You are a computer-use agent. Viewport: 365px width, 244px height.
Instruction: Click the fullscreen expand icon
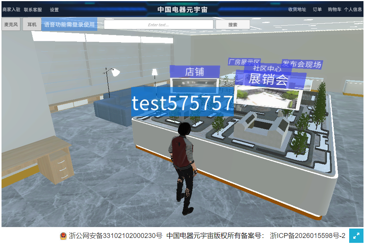[356, 236]
